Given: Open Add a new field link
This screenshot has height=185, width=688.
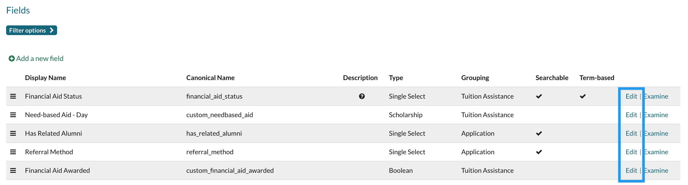Looking at the screenshot, I should pyautogui.click(x=40, y=58).
